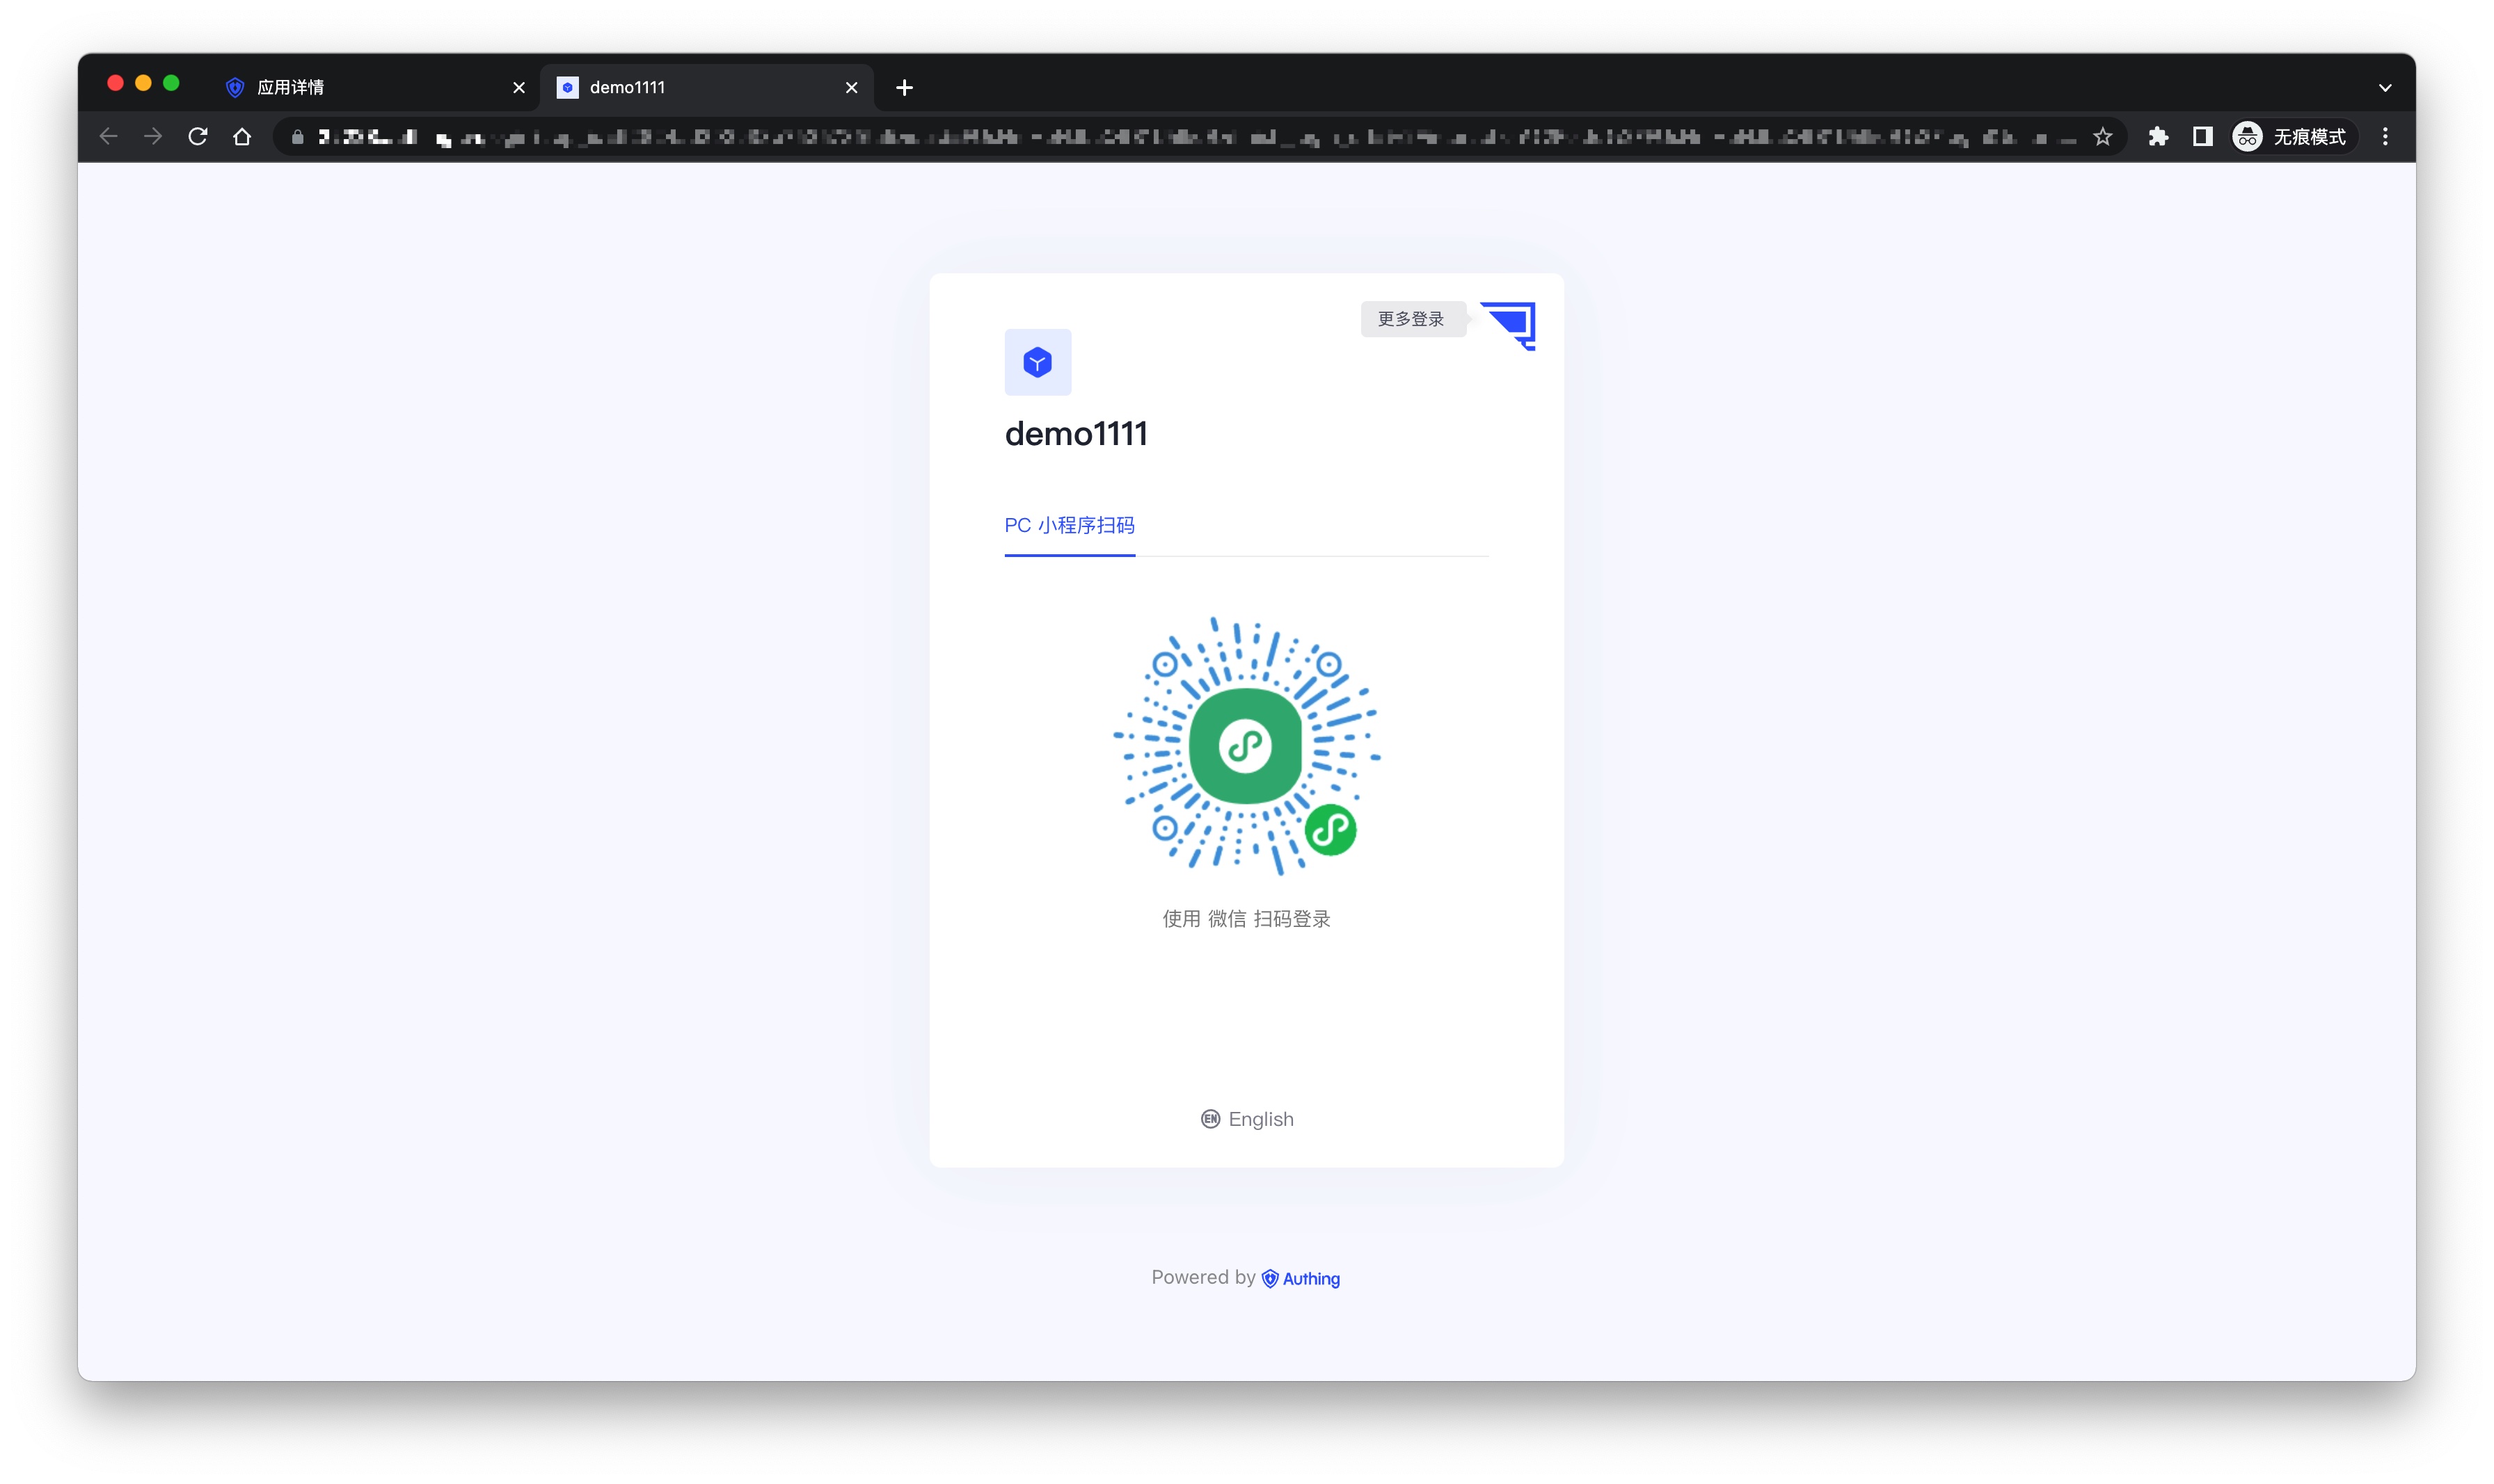Switch login mode via blue corner icon
Screen dimensions: 2494x1484
pos(1511,323)
